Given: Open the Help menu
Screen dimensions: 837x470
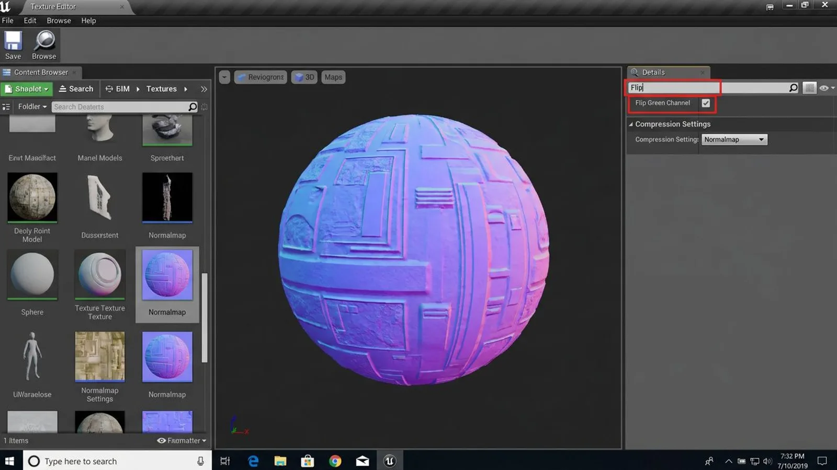Looking at the screenshot, I should [x=88, y=21].
